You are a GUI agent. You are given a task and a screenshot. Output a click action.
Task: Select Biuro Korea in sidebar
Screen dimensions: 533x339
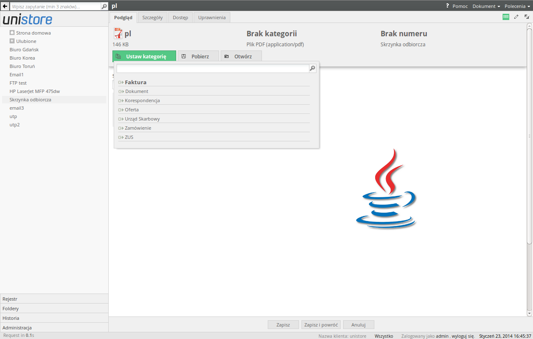pyautogui.click(x=22, y=58)
